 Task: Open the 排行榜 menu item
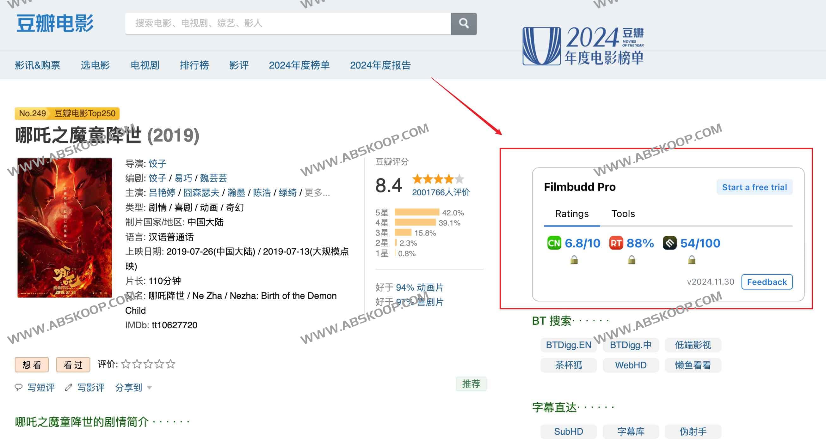click(194, 65)
